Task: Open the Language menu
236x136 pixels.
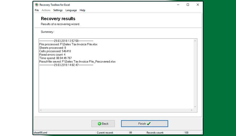Action: coord(71,10)
